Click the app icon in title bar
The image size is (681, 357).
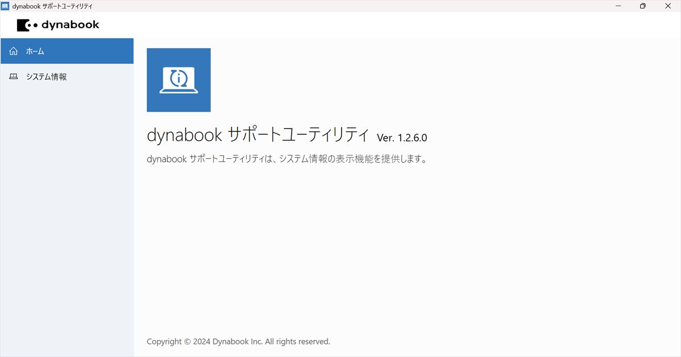pyautogui.click(x=6, y=6)
